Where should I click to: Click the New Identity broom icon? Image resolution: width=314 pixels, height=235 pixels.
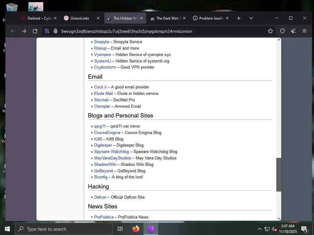click(x=293, y=31)
